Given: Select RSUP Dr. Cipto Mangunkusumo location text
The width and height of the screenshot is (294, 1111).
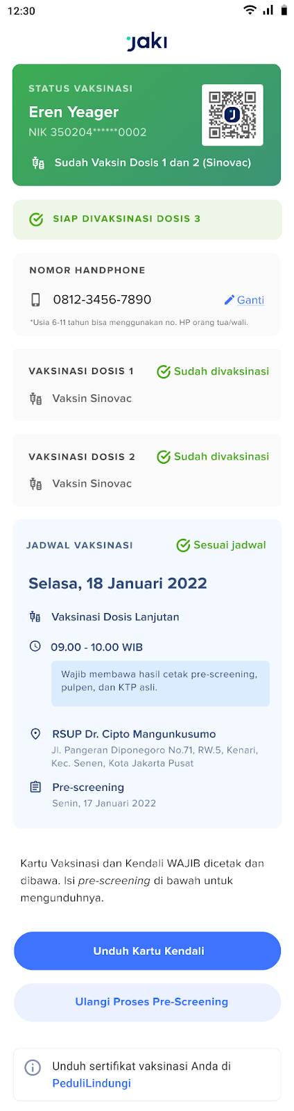Looking at the screenshot, I should [x=134, y=734].
